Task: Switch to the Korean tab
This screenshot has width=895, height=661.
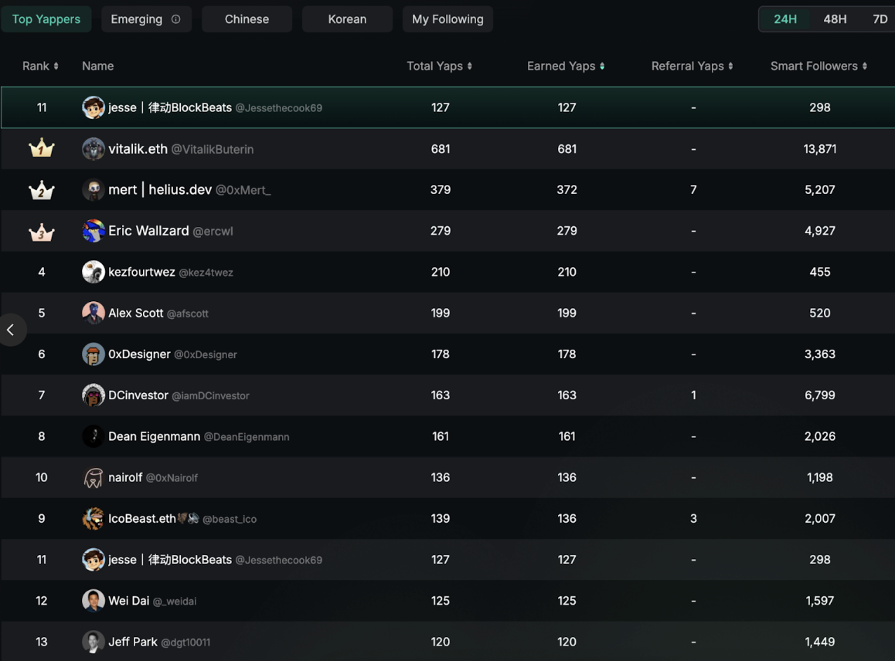Action: pyautogui.click(x=347, y=19)
